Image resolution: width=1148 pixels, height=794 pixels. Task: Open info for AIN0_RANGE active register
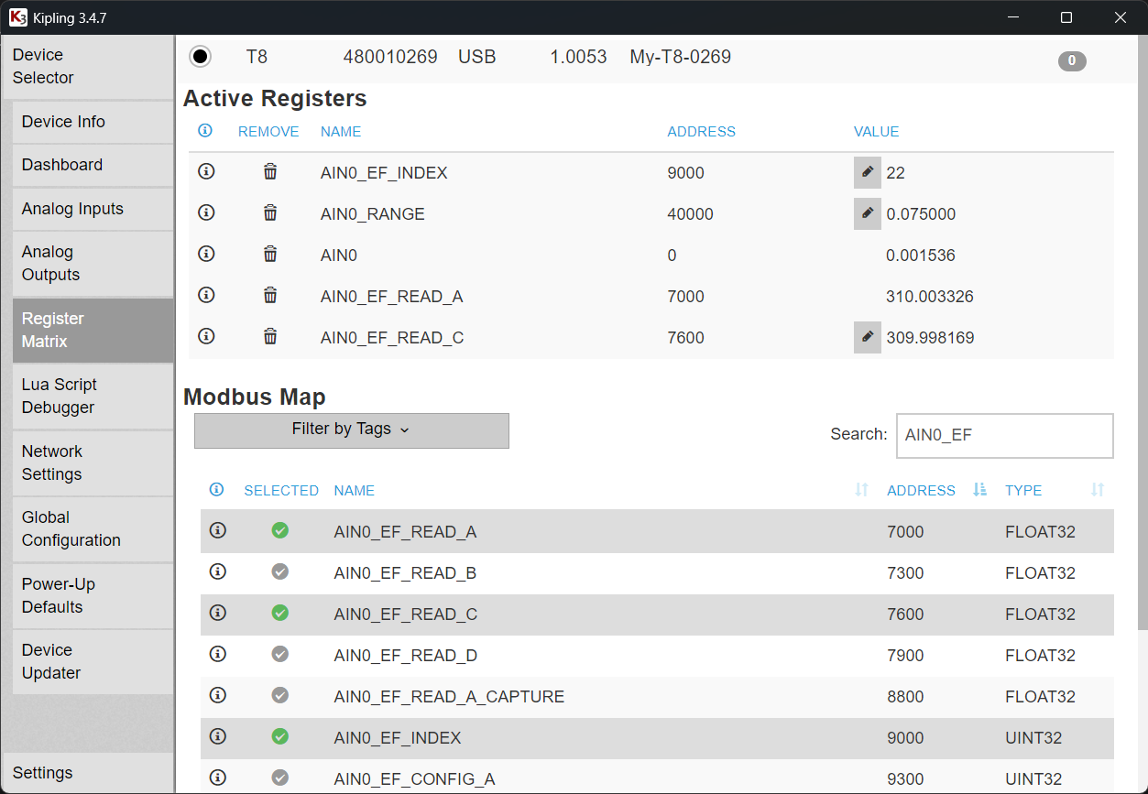pyautogui.click(x=206, y=212)
